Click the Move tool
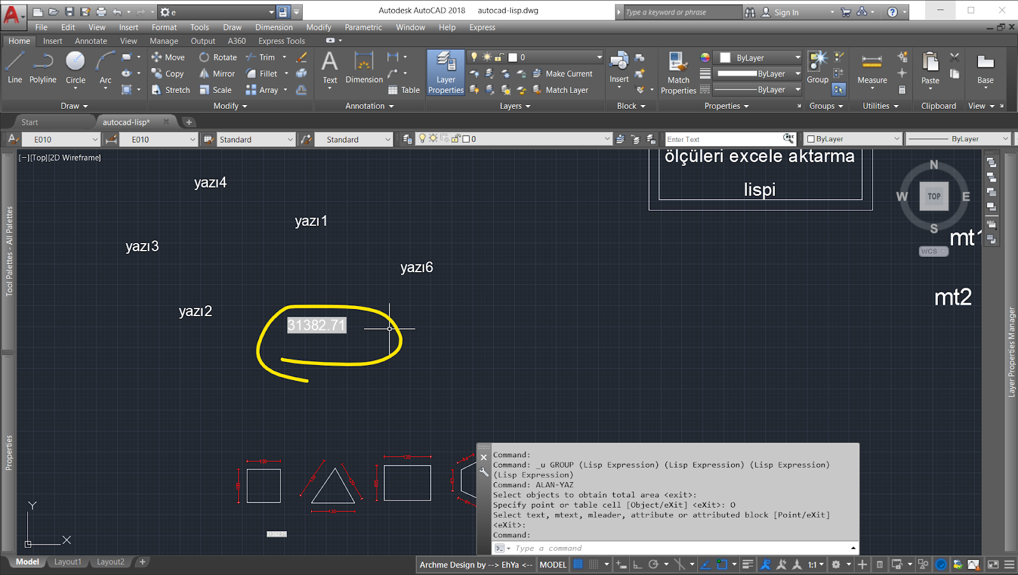This screenshot has height=575, width=1018. (168, 57)
